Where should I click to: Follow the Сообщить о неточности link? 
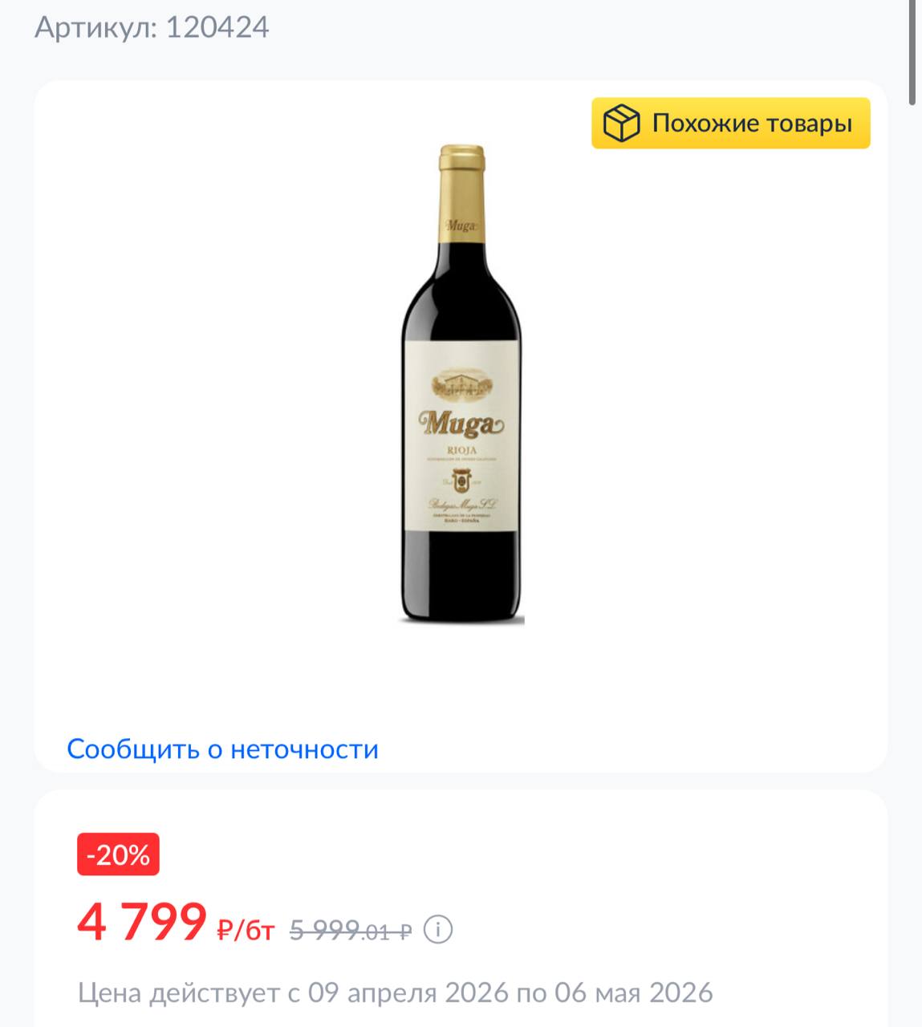pos(222,749)
